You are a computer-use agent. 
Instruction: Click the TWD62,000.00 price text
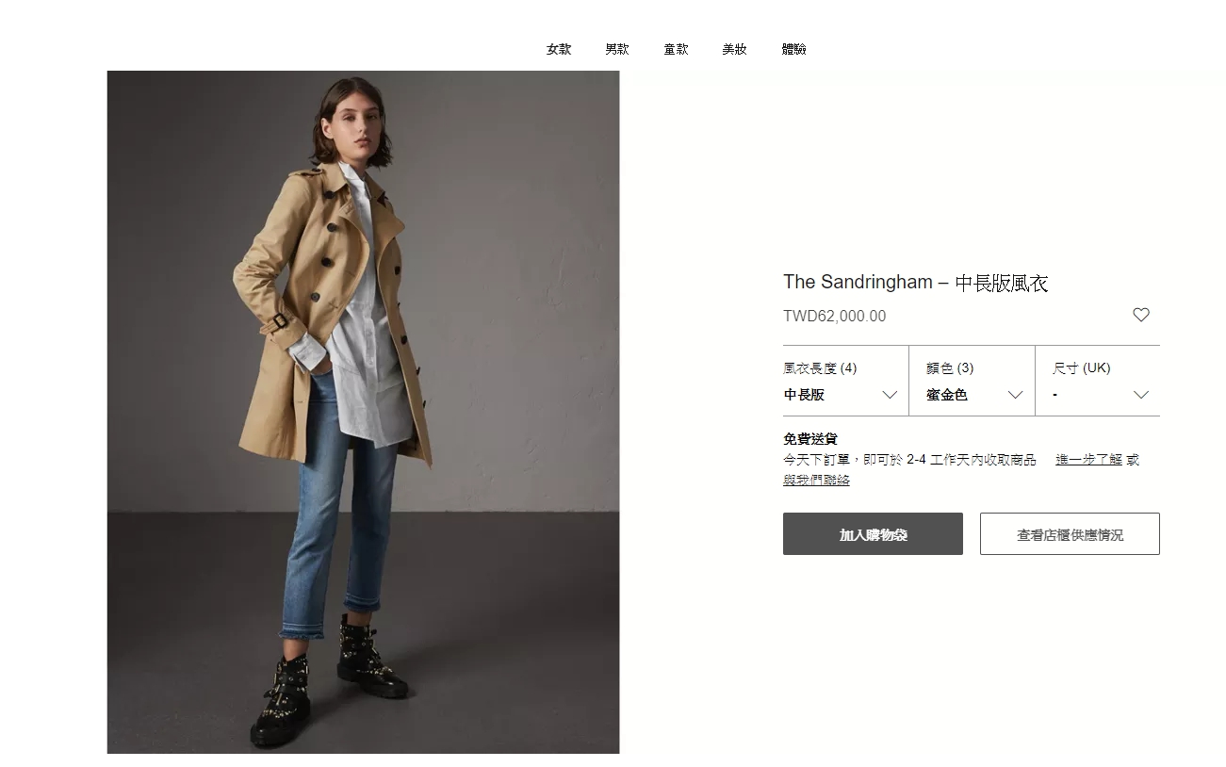click(x=834, y=317)
